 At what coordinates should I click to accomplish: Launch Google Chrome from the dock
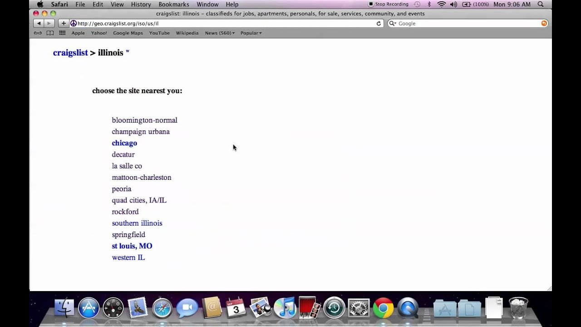click(x=383, y=307)
